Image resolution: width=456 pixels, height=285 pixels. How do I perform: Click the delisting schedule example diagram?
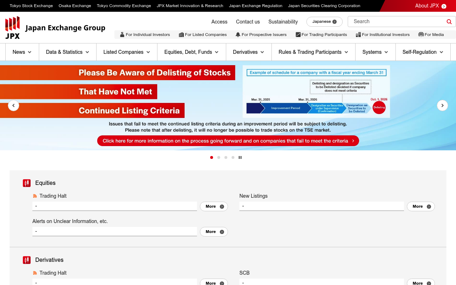(316, 92)
